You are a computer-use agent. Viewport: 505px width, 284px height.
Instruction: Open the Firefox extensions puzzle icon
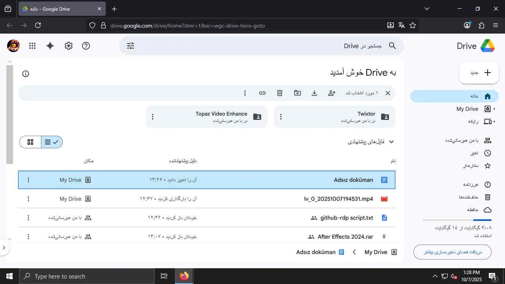[x=481, y=25]
